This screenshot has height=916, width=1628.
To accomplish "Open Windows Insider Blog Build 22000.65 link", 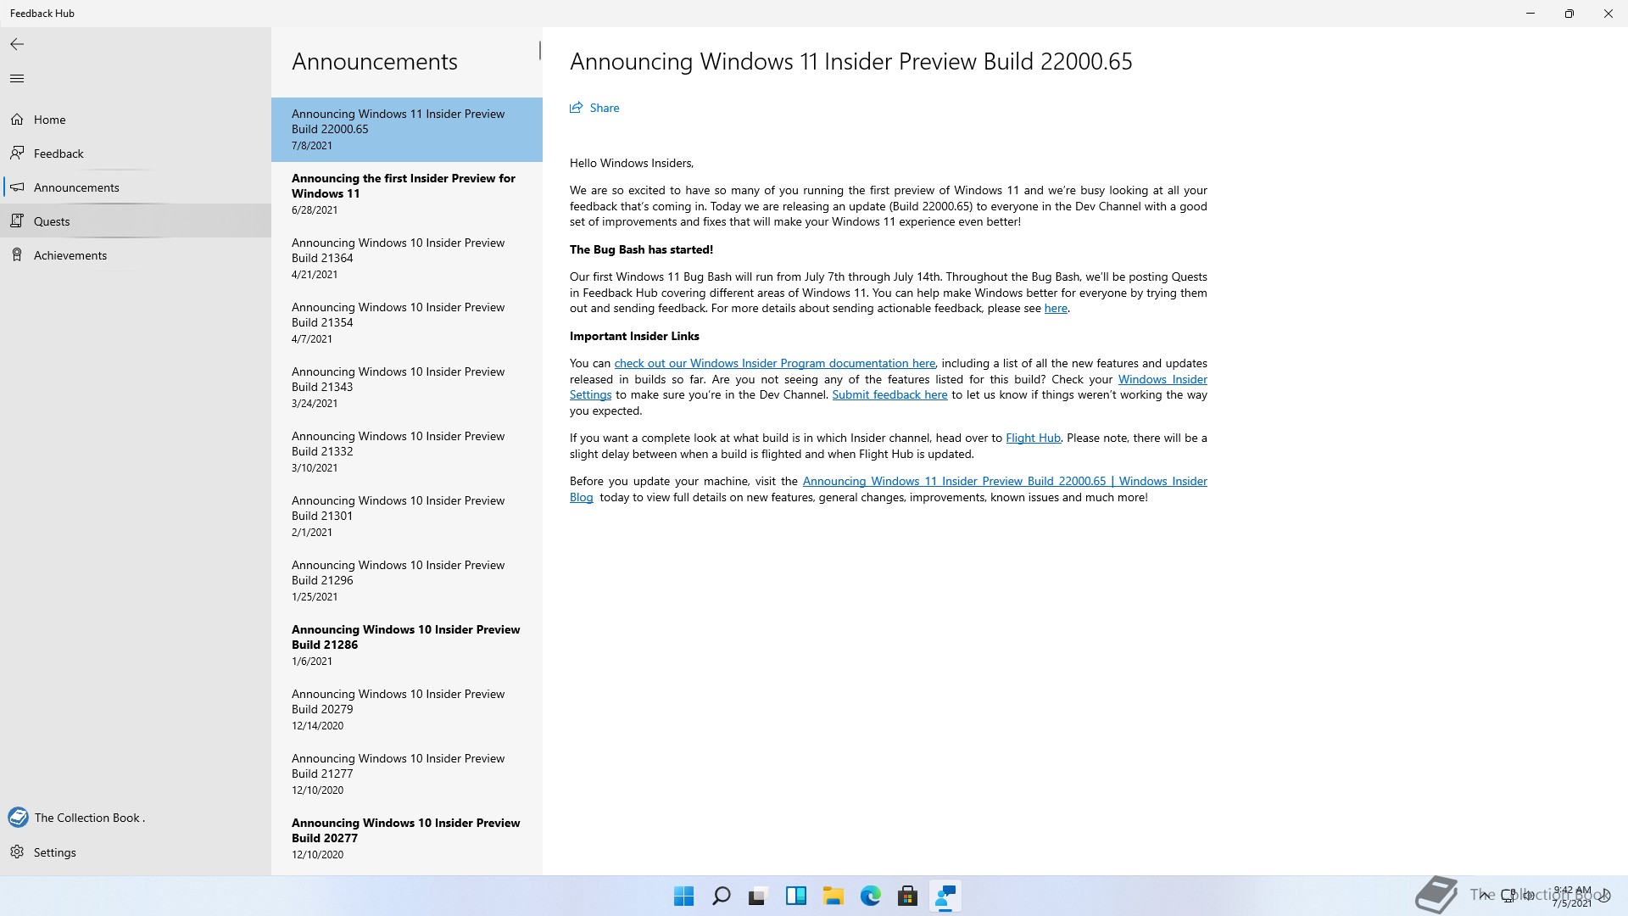I will coord(1005,481).
